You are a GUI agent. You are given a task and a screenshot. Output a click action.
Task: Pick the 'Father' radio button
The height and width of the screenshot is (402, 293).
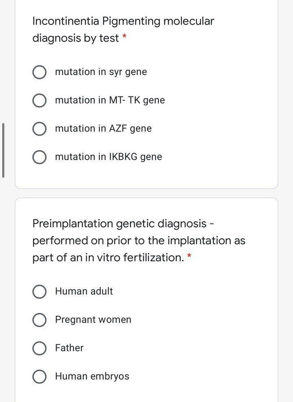click(x=39, y=348)
